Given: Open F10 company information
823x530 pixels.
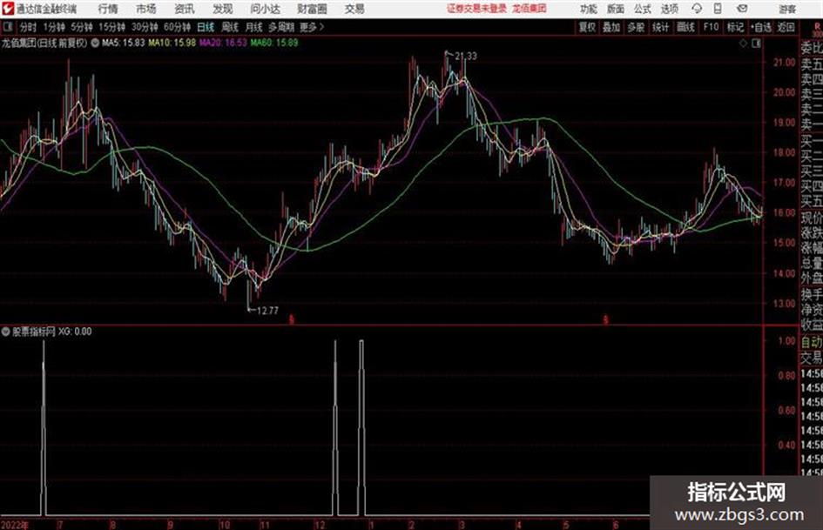Looking at the screenshot, I should [711, 27].
